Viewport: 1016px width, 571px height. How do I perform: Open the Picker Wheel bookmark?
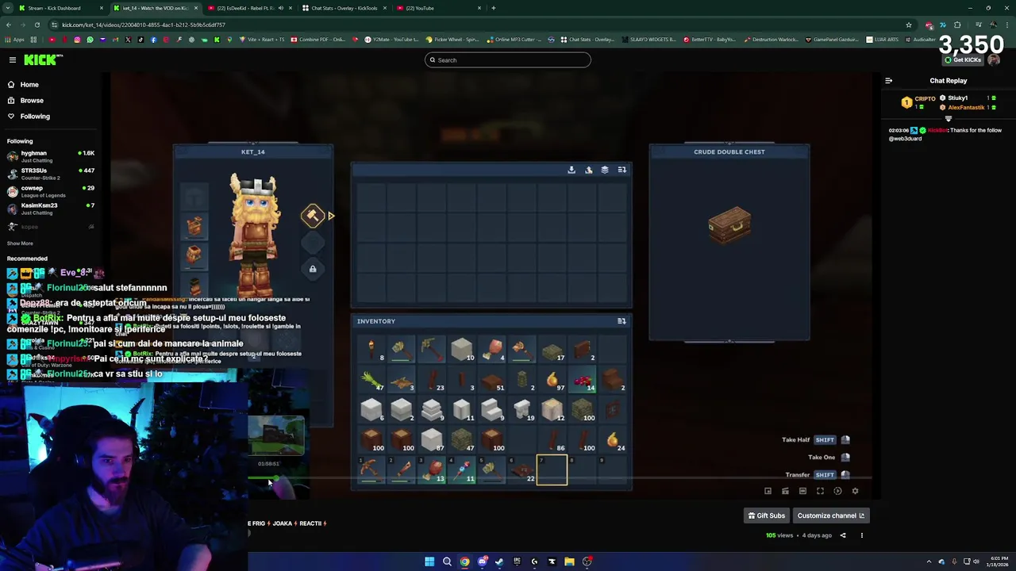[452, 40]
